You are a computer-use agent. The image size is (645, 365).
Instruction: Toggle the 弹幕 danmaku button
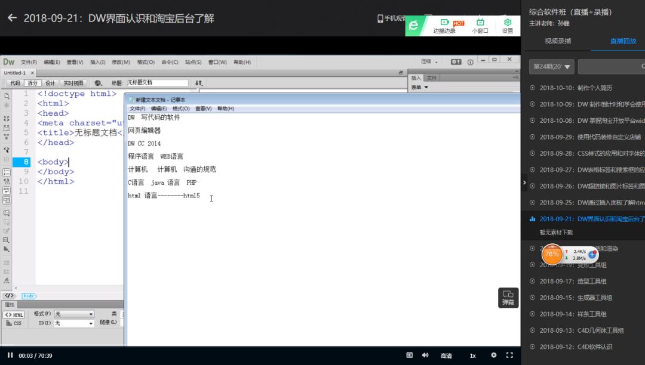508,297
